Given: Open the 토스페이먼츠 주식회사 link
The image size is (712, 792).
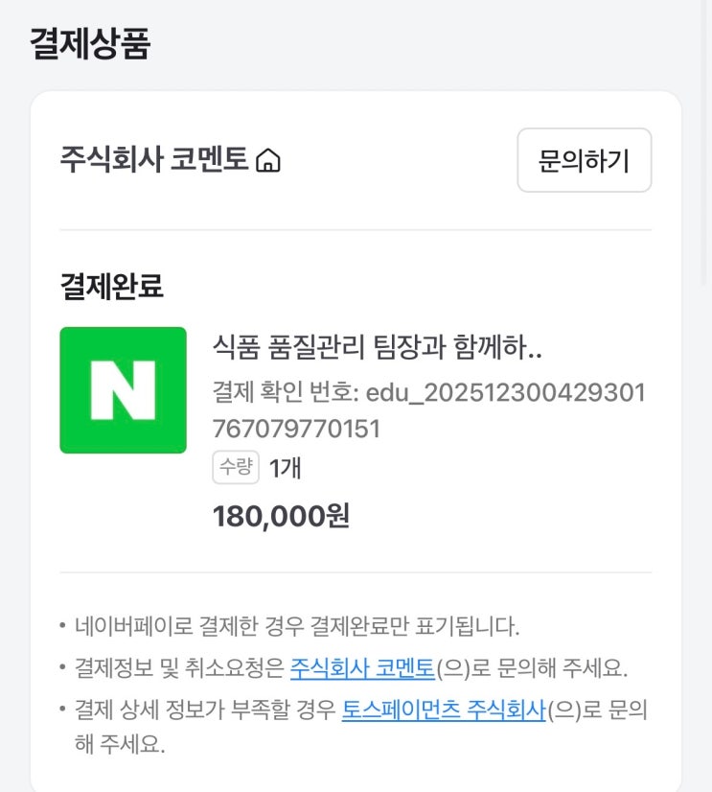Looking at the screenshot, I should [444, 710].
